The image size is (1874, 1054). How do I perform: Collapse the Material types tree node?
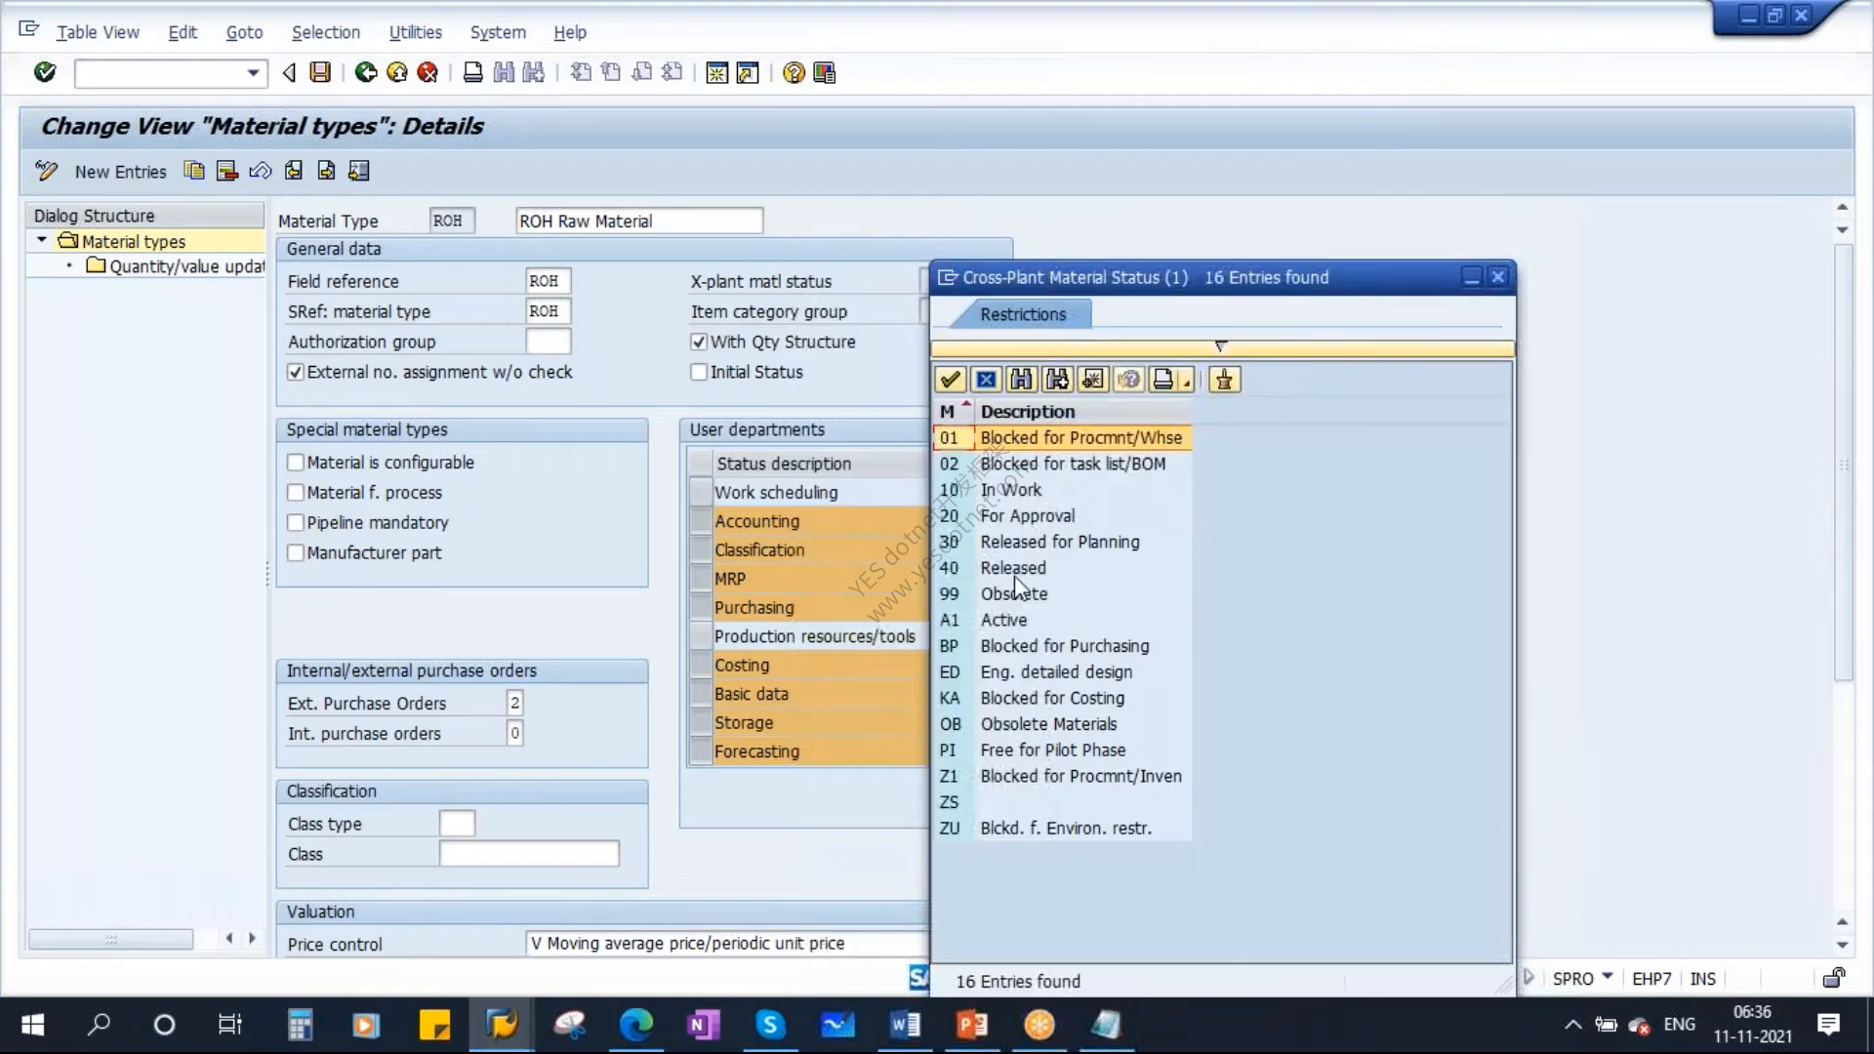click(42, 240)
